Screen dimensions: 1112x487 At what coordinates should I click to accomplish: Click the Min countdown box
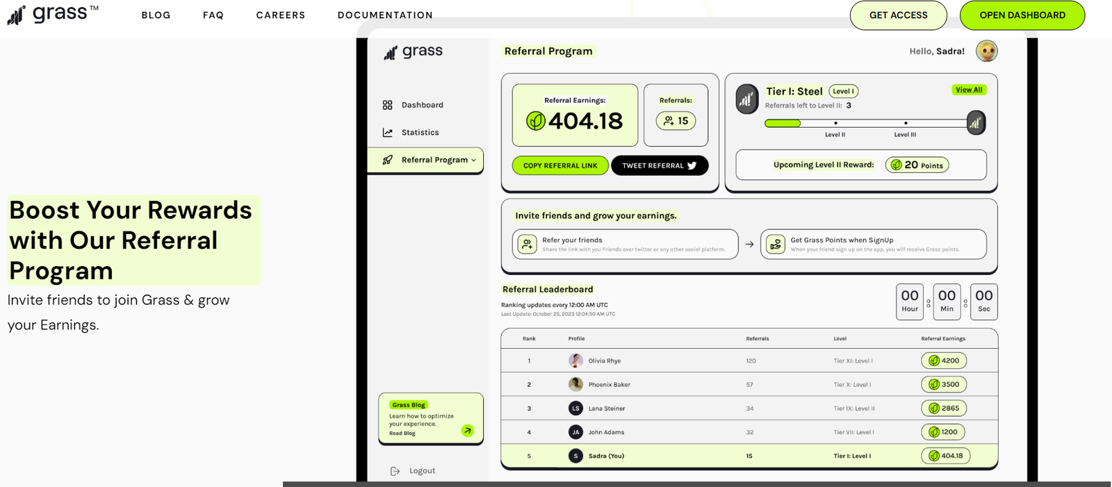click(x=947, y=302)
